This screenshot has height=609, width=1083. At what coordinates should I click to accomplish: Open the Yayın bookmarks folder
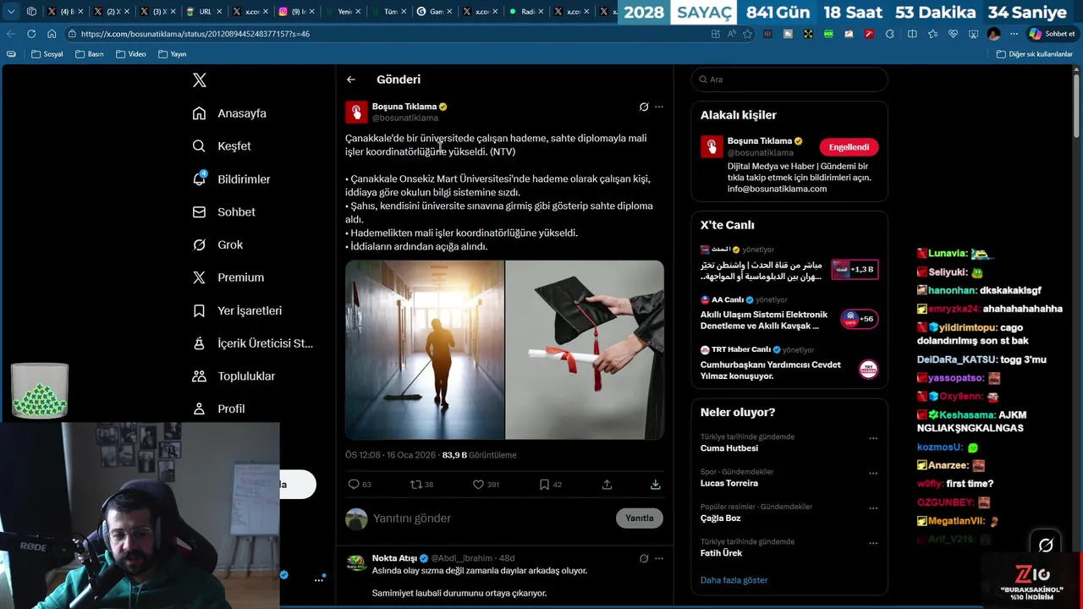click(173, 54)
